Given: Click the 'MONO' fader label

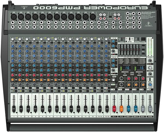Looking at the screenshot, I should [150, 117].
